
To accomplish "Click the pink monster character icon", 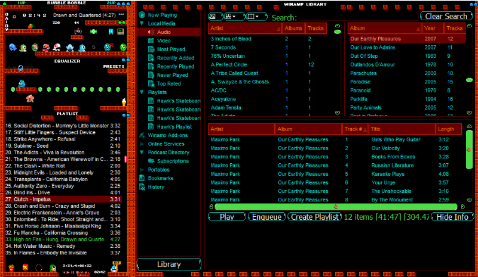I will pyautogui.click(x=46, y=47).
